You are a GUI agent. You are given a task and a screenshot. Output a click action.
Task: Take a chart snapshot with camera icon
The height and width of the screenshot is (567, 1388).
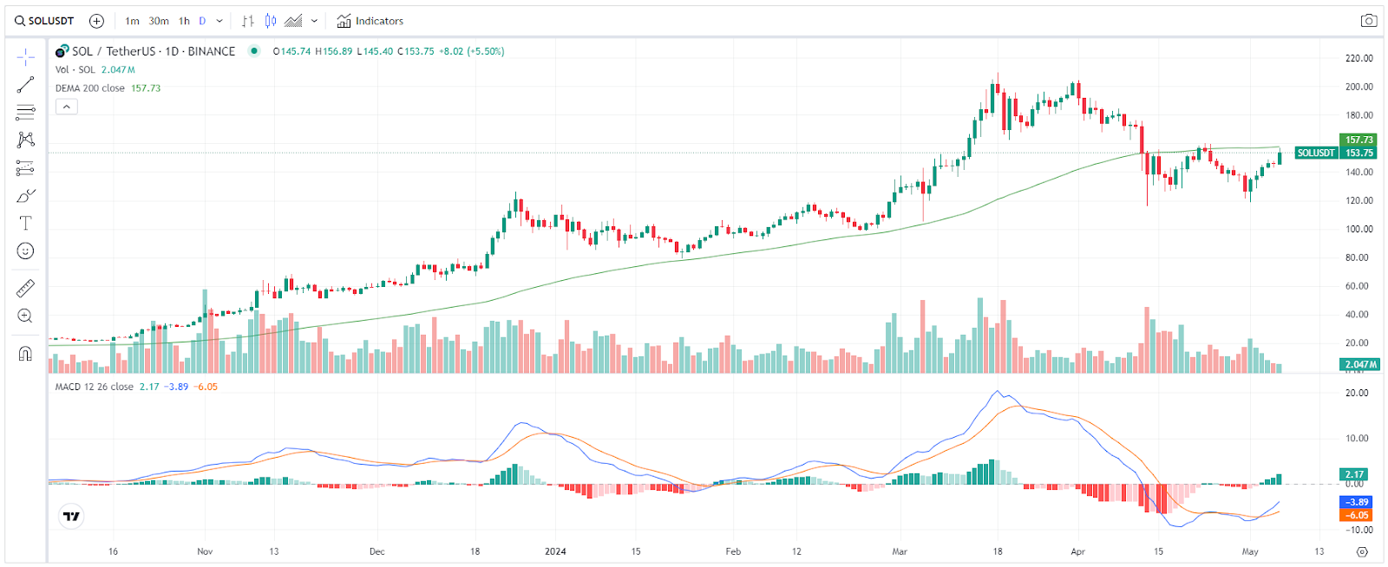(x=1369, y=21)
